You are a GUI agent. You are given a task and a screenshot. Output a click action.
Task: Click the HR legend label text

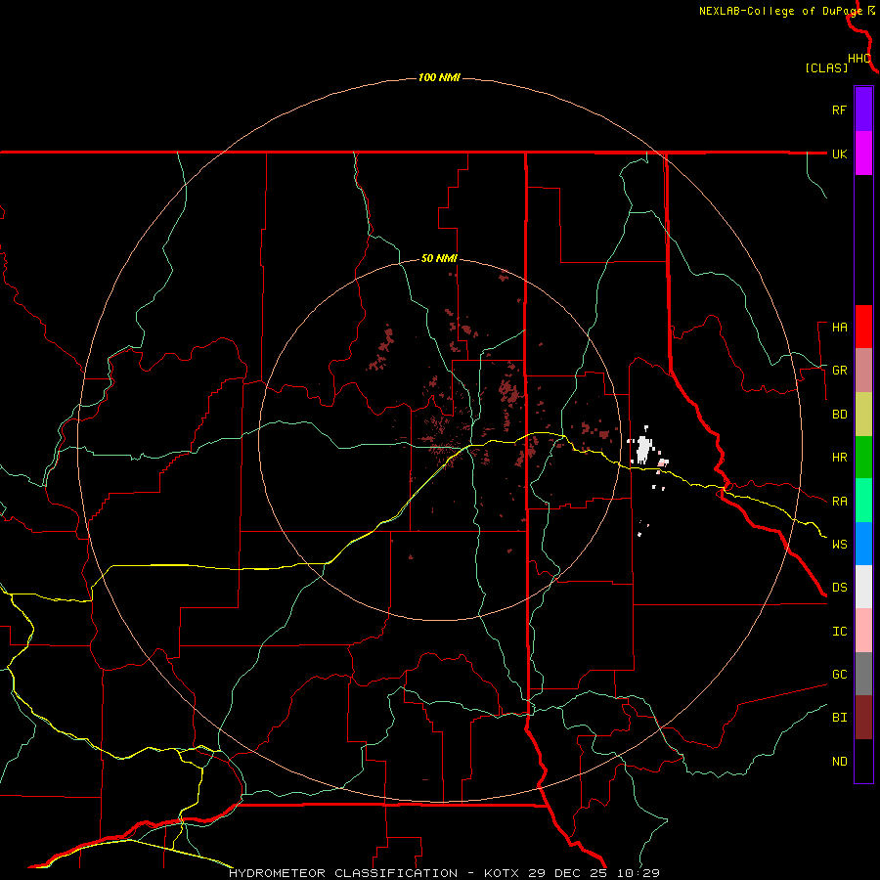click(x=839, y=458)
